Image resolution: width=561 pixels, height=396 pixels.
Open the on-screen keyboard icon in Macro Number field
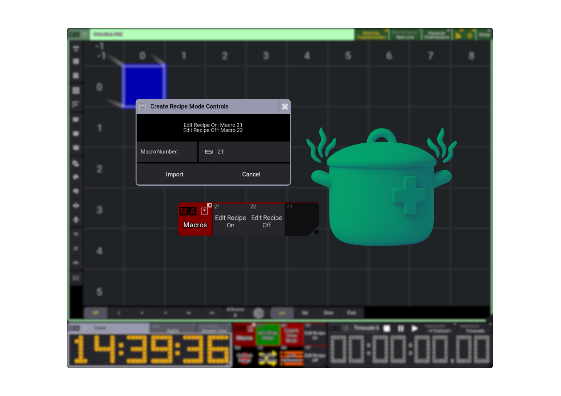209,152
